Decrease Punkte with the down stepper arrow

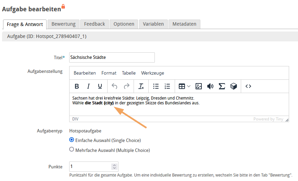(x=114, y=168)
